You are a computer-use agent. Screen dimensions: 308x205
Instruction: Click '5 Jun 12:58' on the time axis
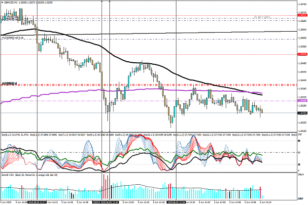[235, 202]
